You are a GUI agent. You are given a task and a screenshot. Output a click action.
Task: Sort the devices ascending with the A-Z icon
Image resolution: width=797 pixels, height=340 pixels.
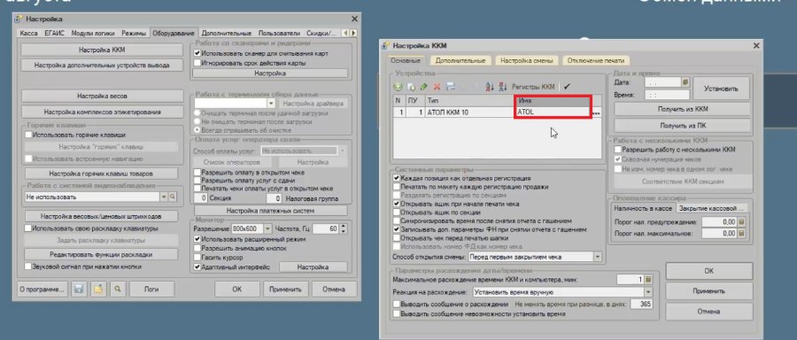[490, 87]
